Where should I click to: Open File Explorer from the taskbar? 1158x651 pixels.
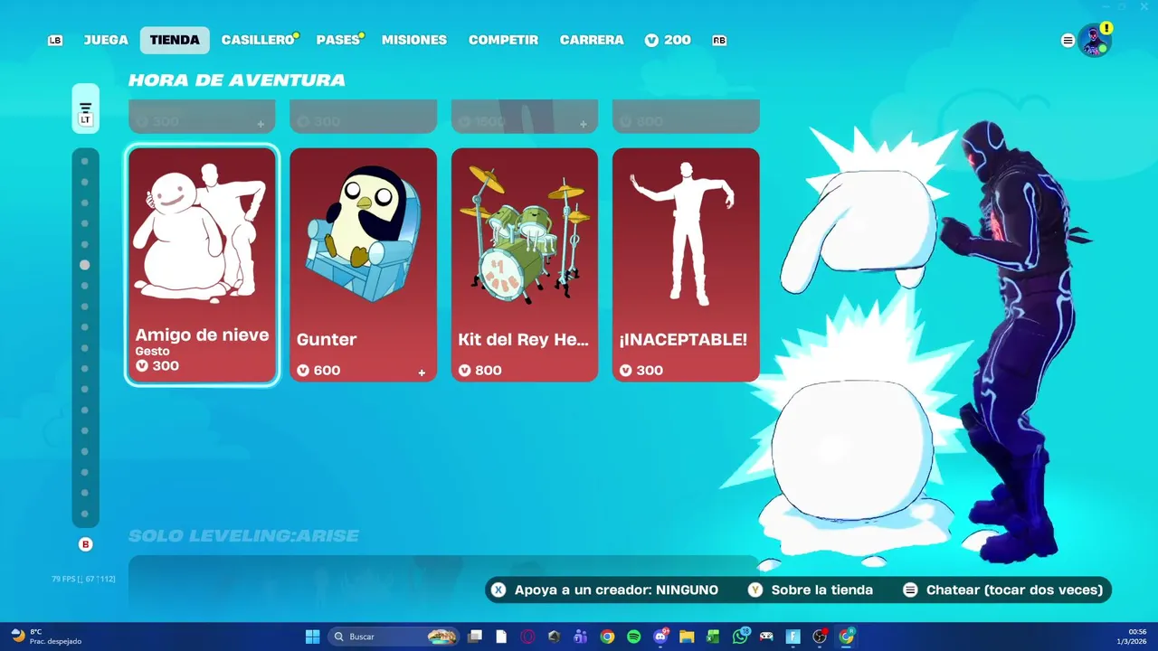(687, 637)
